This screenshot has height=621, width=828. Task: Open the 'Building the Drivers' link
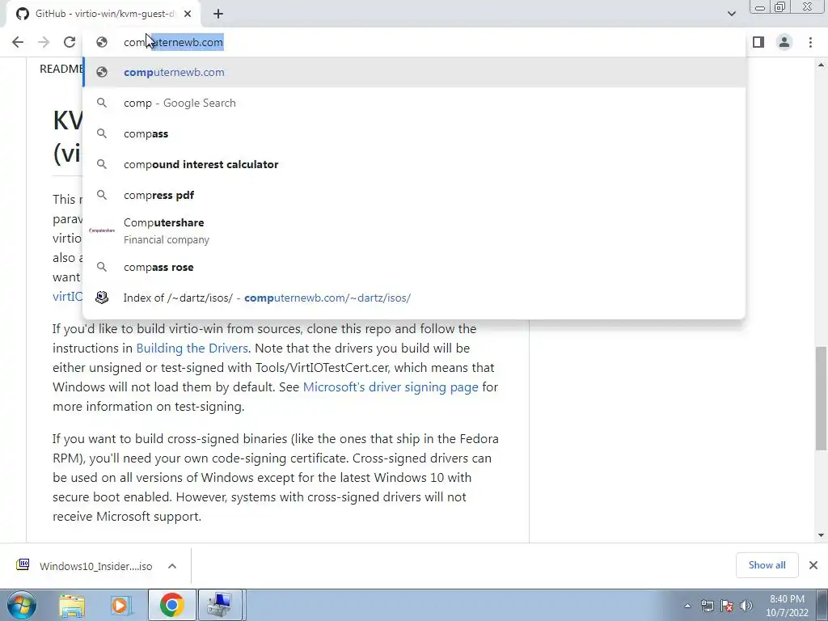[192, 349]
